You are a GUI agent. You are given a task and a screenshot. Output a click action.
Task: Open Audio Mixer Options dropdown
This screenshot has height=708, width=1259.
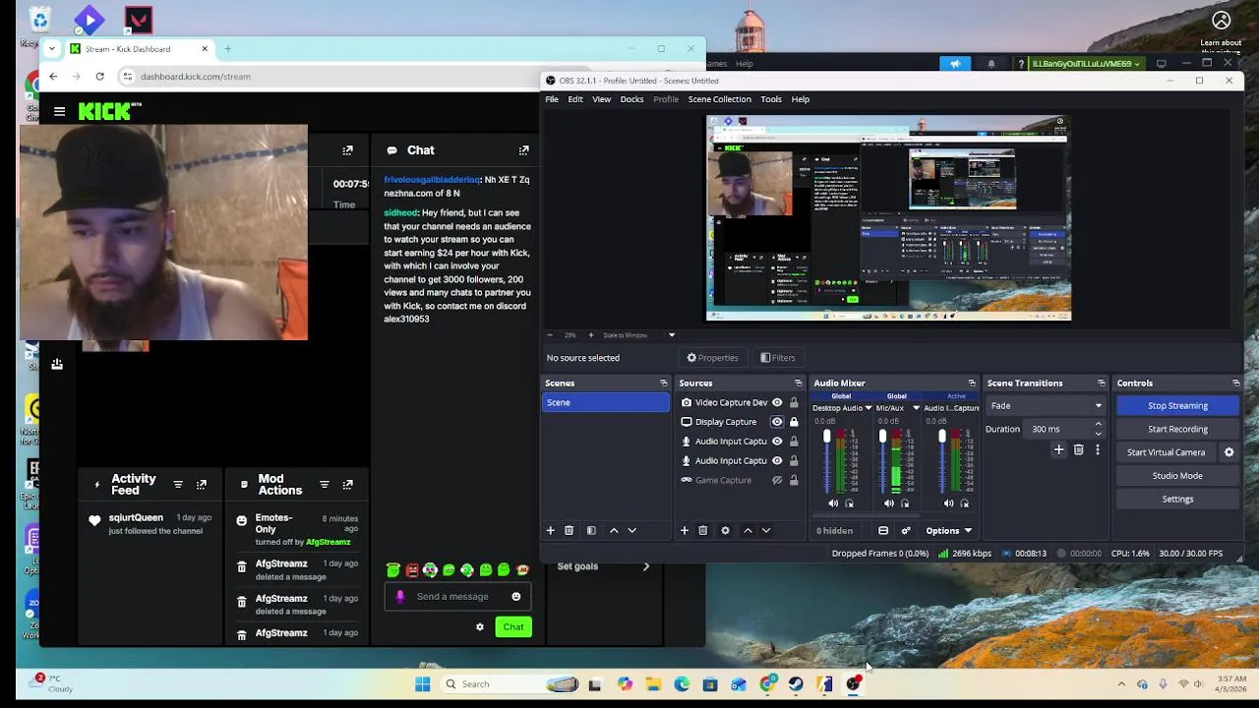tap(948, 531)
